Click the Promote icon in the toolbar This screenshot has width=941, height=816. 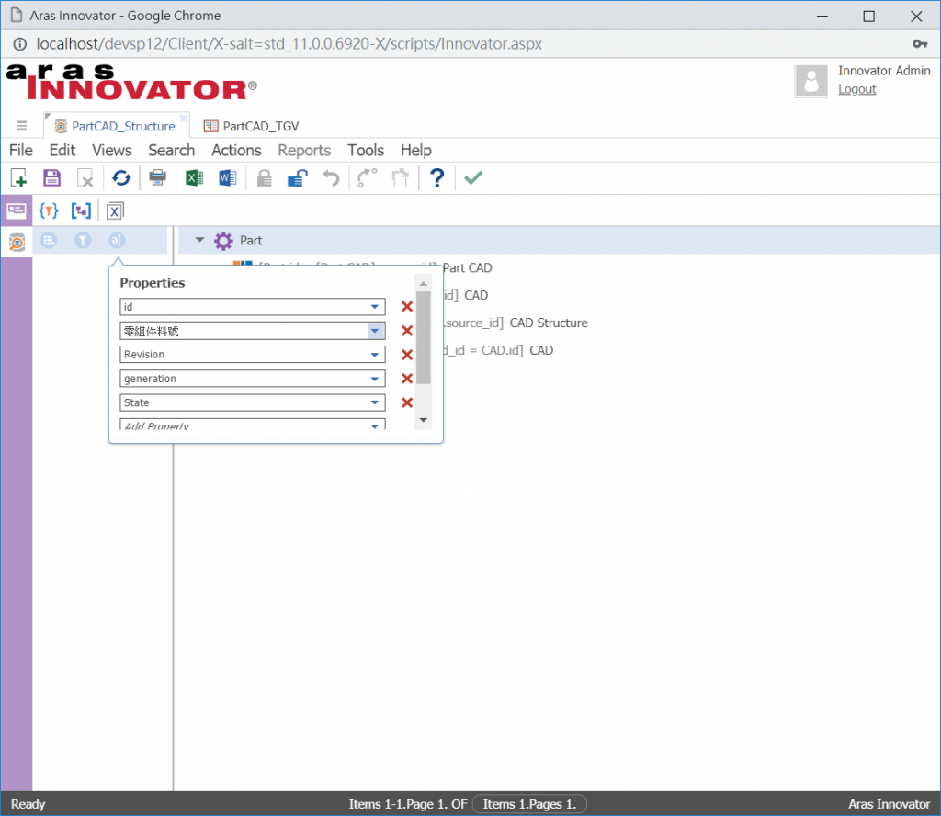pos(367,178)
